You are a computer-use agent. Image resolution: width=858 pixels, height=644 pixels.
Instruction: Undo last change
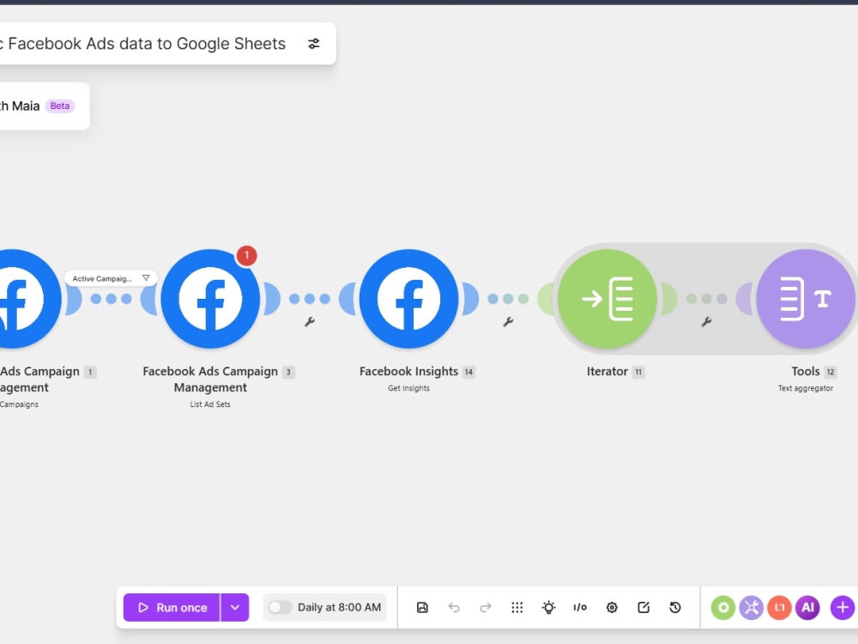pyautogui.click(x=454, y=607)
